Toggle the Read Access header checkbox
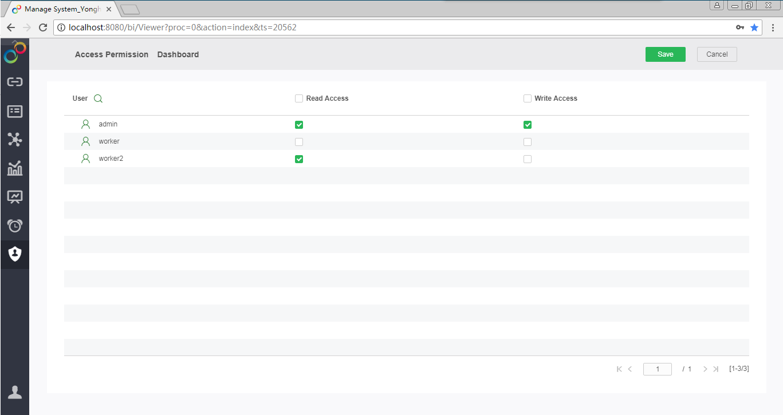 point(299,98)
